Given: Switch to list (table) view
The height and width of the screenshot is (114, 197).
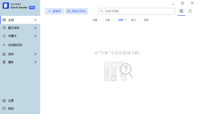Looking at the screenshot, I should [x=191, y=11].
